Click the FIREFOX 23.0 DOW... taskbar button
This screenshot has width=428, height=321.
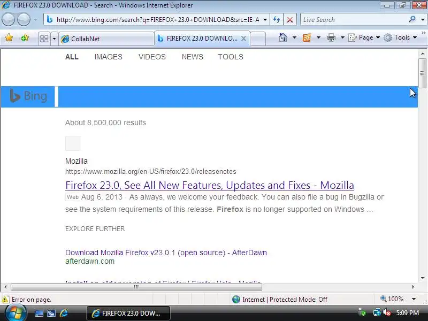pyautogui.click(x=128, y=313)
